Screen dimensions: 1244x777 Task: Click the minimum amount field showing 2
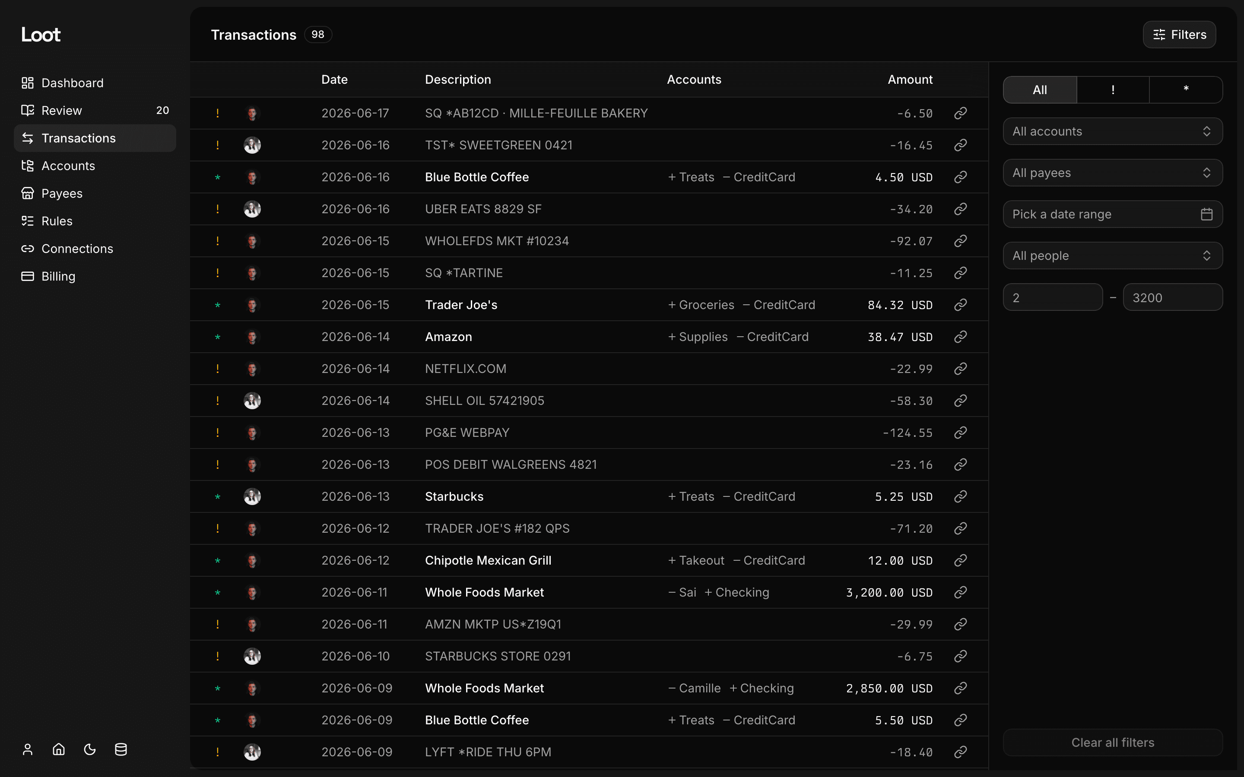tap(1053, 297)
